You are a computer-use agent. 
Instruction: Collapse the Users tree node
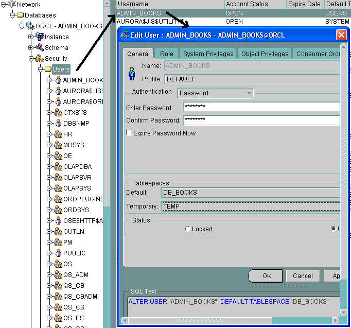41,70
